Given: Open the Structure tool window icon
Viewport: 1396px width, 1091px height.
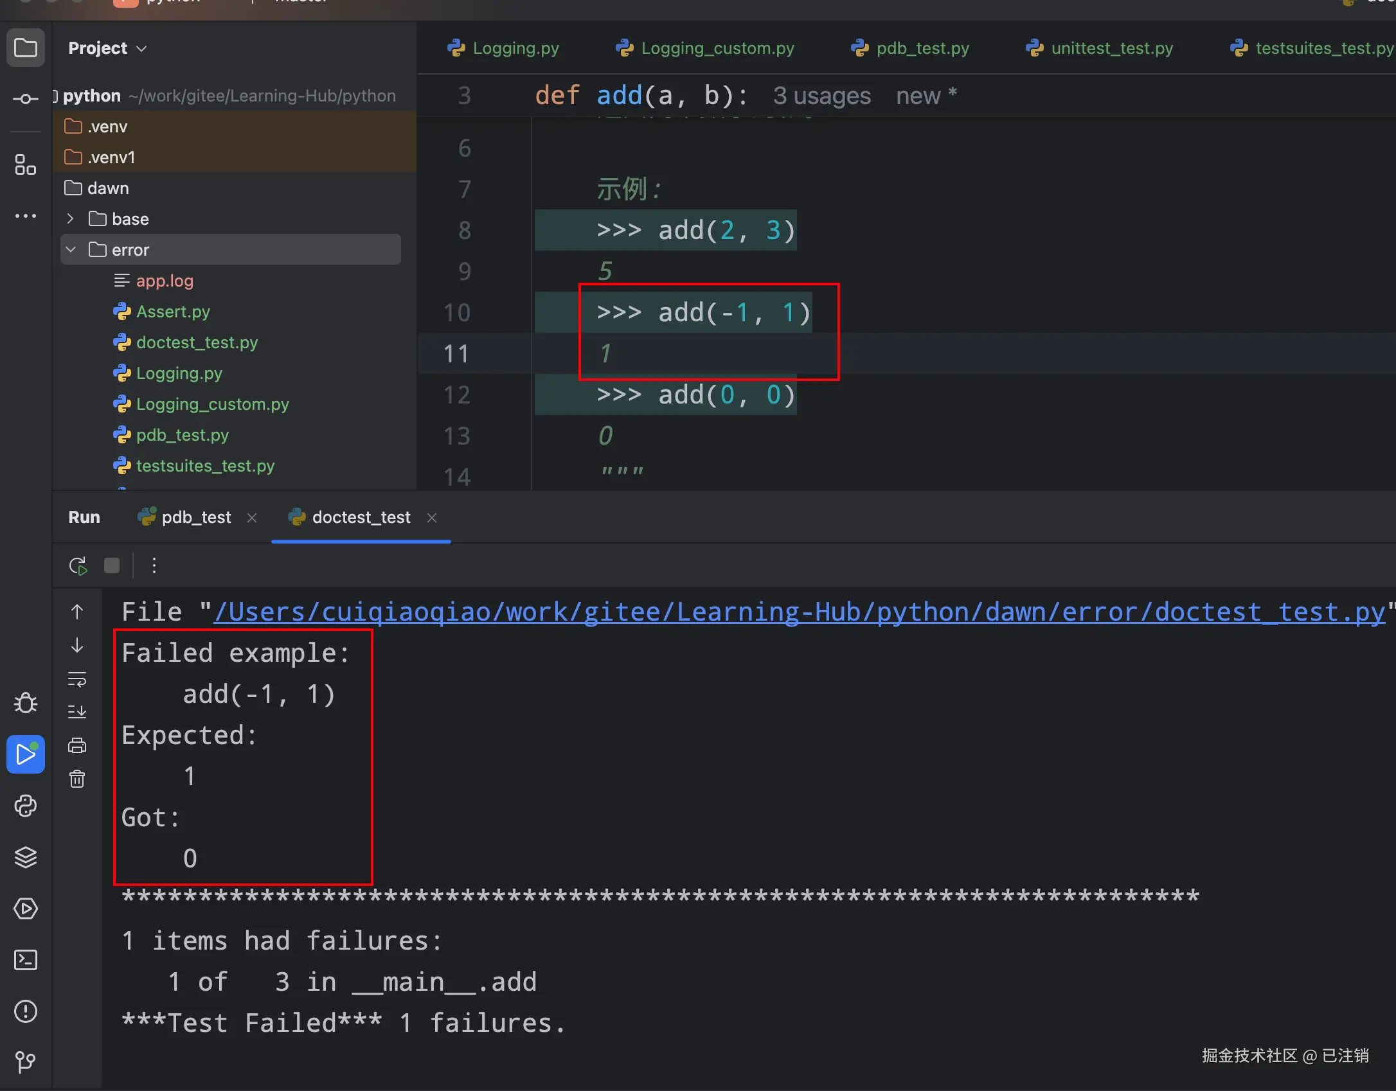Looking at the screenshot, I should pos(26,165).
